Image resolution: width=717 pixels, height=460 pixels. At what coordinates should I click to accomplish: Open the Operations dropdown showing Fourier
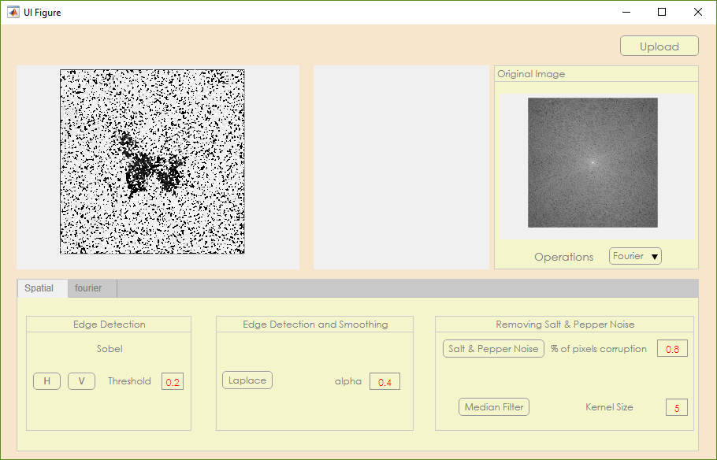coord(635,256)
